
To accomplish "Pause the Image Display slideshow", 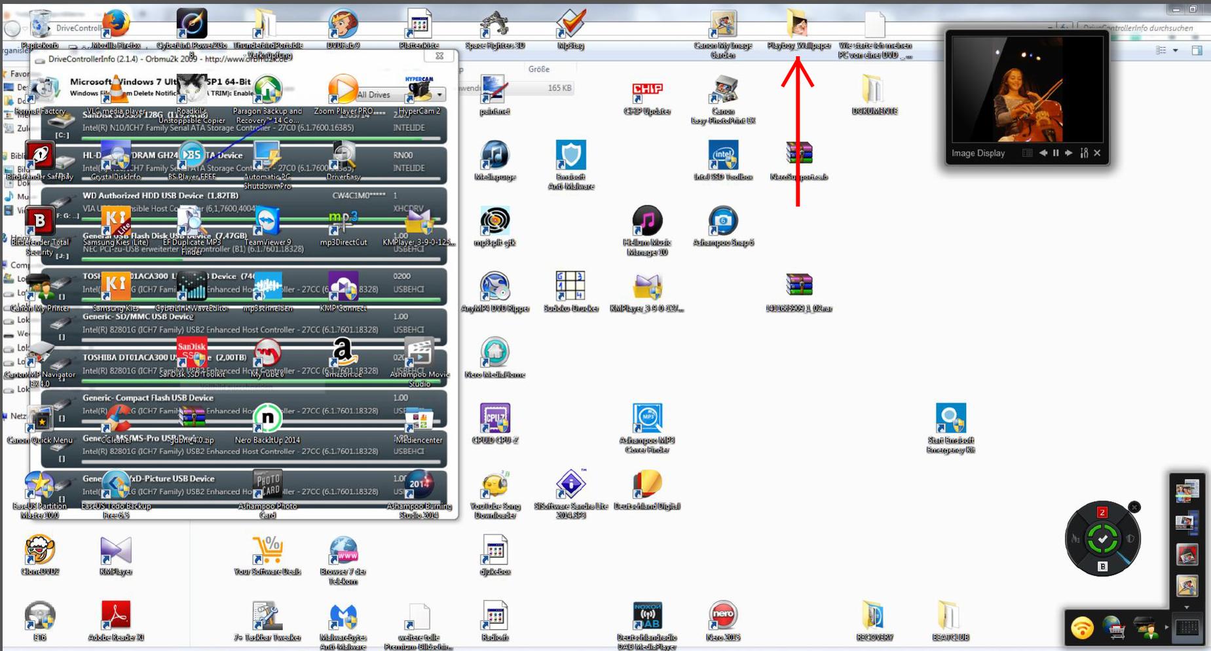I will (1056, 153).
